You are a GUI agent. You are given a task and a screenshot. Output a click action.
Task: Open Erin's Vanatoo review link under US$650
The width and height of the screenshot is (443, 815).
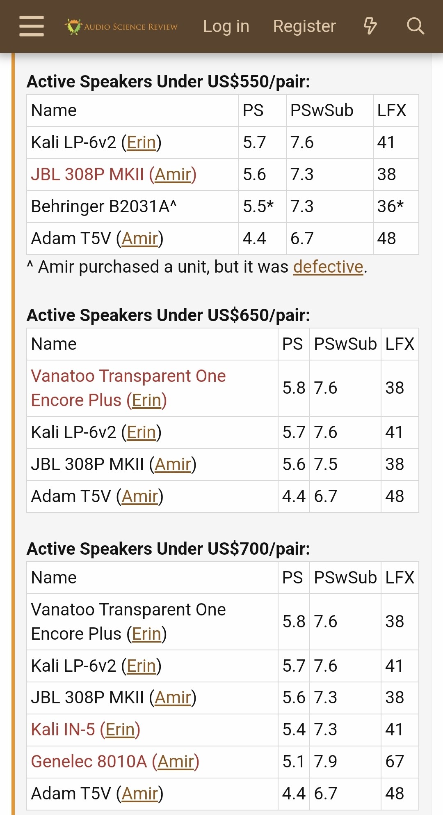[146, 400]
